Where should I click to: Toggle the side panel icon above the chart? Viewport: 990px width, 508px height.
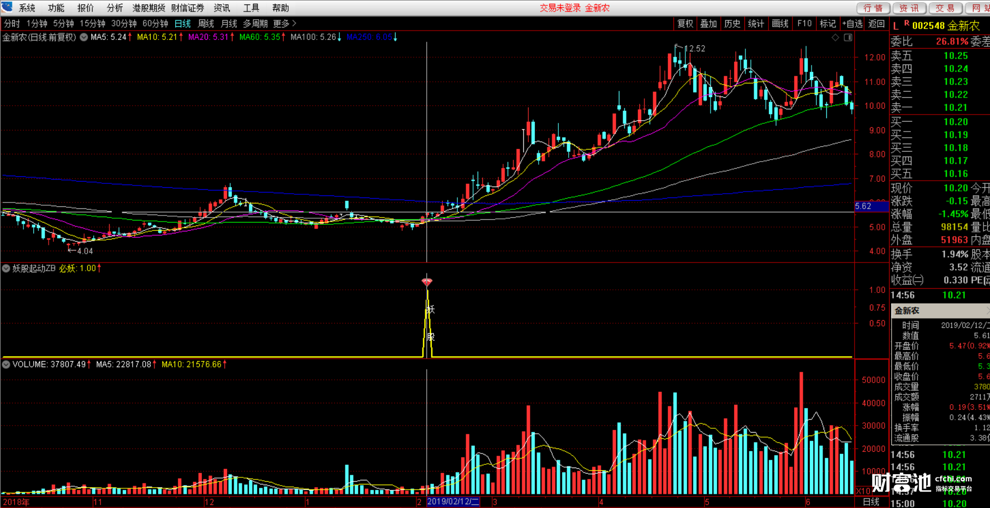click(848, 37)
